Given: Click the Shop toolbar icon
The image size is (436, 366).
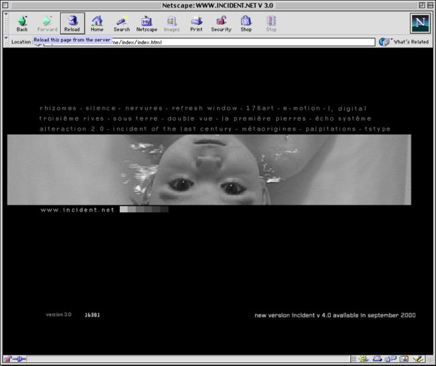Looking at the screenshot, I should click(246, 23).
